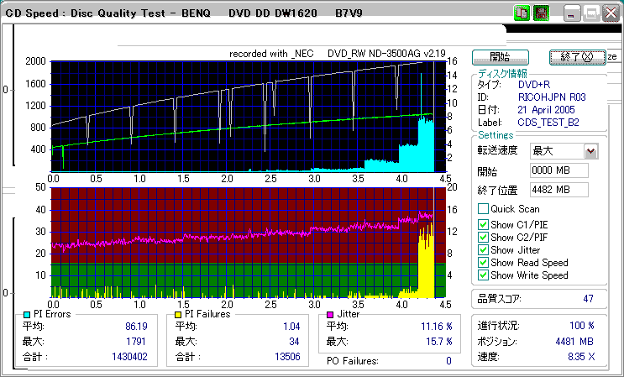This screenshot has height=377, width=624.
Task: Untick Show Write Speed checkbox
Action: [x=483, y=275]
